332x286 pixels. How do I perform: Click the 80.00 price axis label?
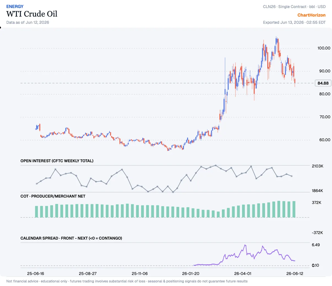tap(325, 94)
